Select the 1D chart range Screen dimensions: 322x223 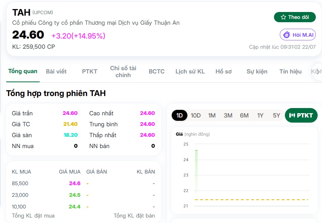click(x=179, y=115)
